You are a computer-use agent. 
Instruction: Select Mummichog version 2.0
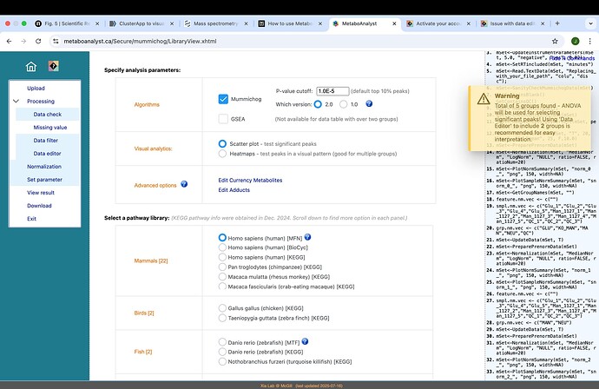pyautogui.click(x=318, y=104)
